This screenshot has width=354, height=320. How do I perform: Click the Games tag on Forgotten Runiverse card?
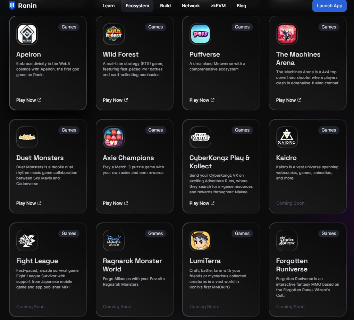click(329, 233)
